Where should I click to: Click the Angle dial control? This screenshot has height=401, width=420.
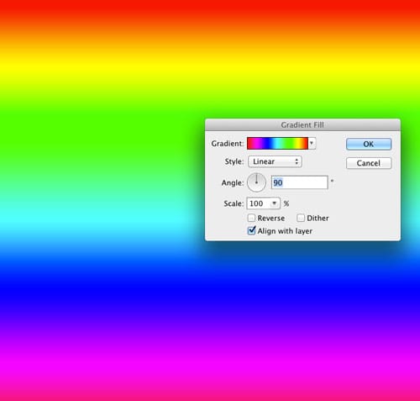pos(256,182)
